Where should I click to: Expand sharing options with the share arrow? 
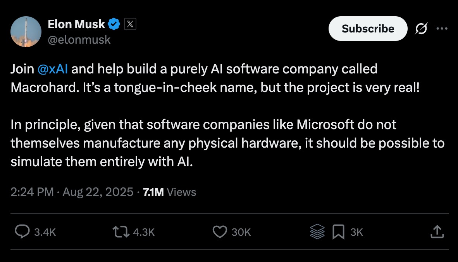tap(437, 232)
